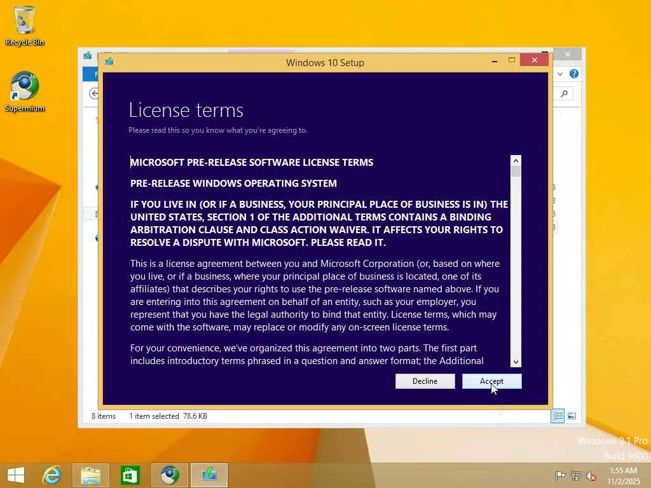Screen dimensions: 651x488
Task: Open Windows Store from the taskbar
Action: tap(130, 475)
